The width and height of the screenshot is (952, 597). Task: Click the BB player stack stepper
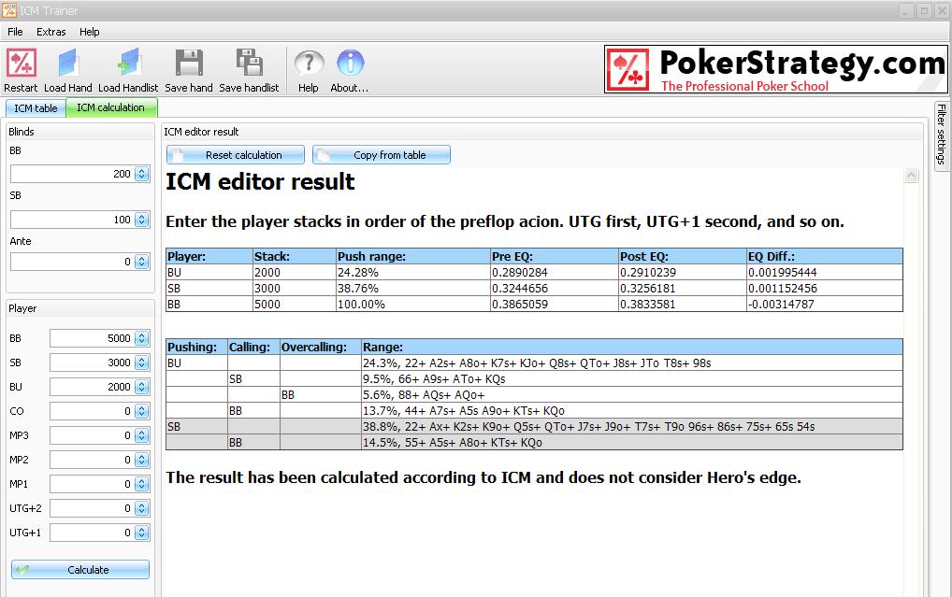click(x=142, y=338)
